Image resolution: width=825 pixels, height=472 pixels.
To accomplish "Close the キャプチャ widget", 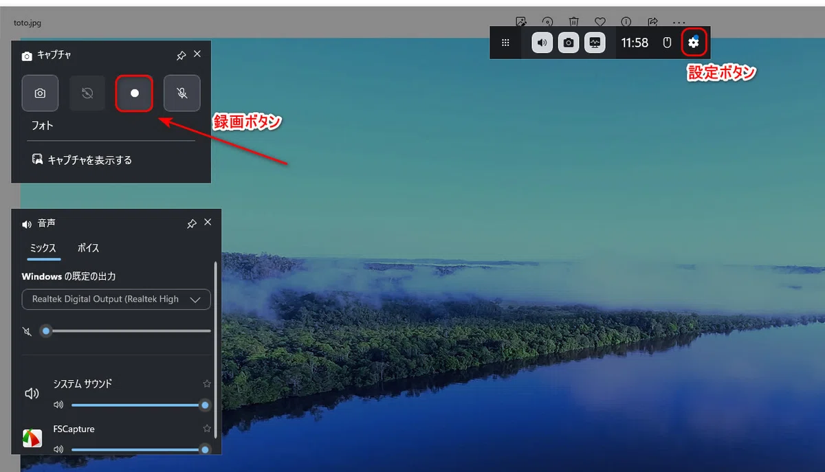I will click(197, 54).
